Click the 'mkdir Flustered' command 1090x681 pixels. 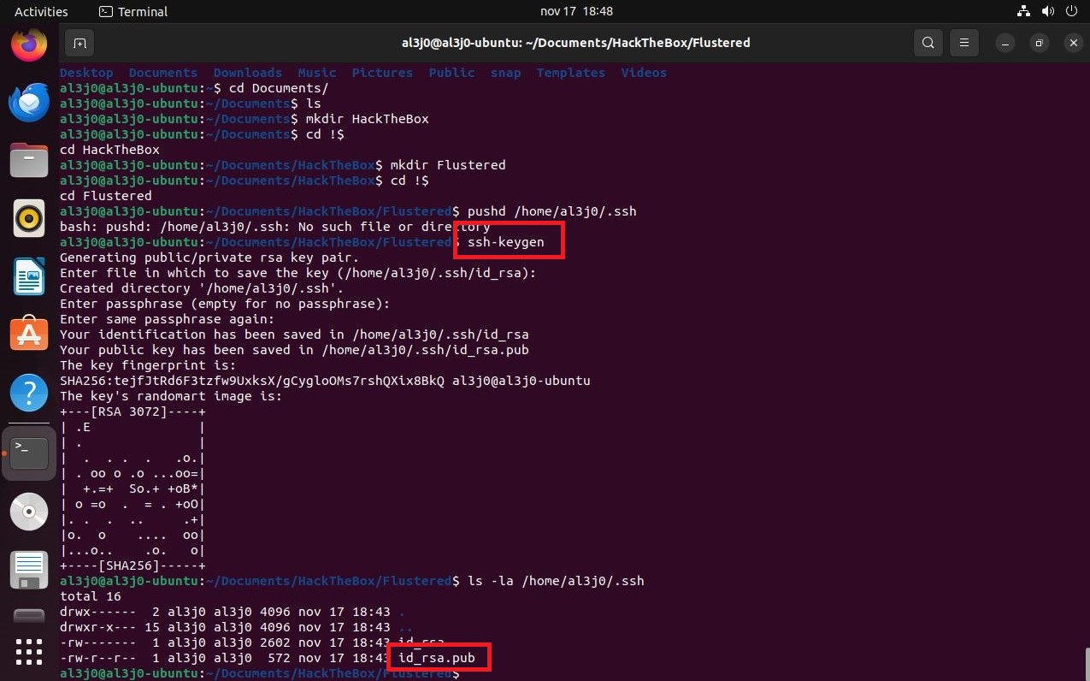447,165
